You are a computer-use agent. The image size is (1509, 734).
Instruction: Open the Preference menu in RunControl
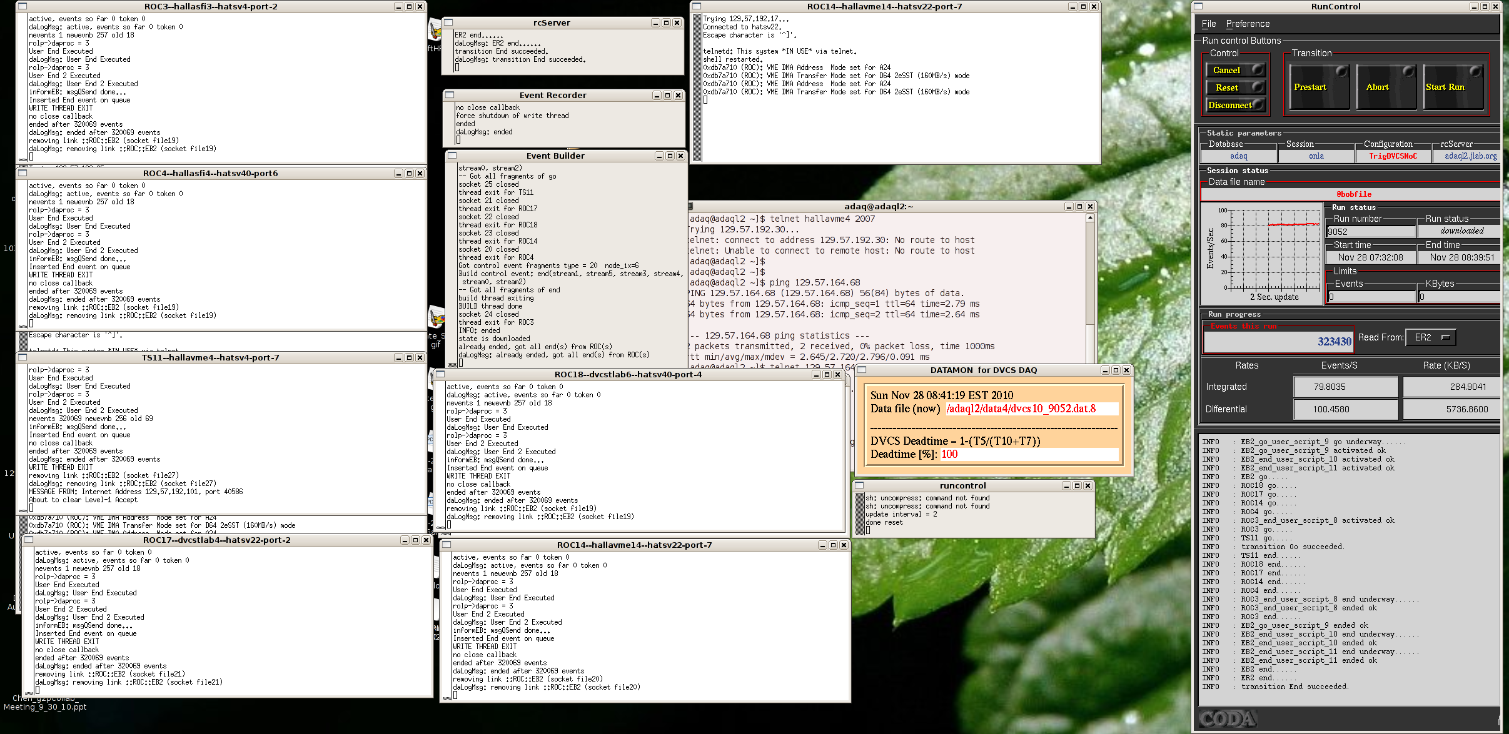pos(1248,24)
